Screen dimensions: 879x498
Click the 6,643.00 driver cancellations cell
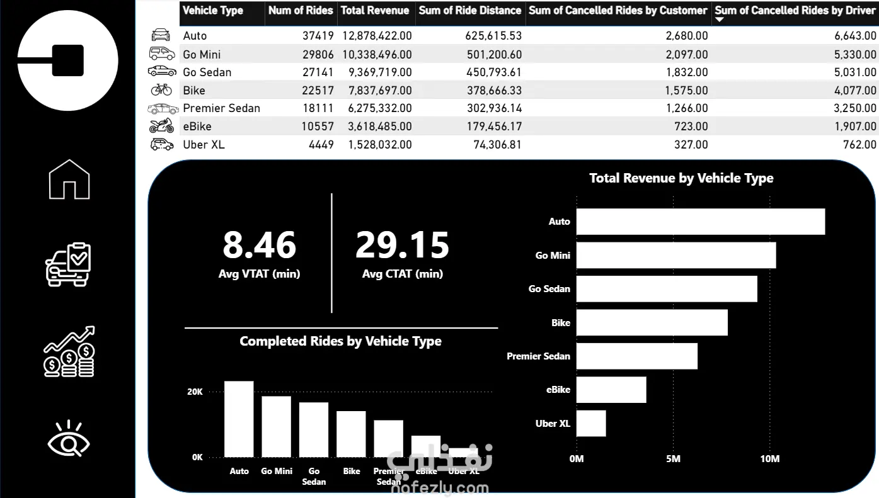click(x=855, y=36)
